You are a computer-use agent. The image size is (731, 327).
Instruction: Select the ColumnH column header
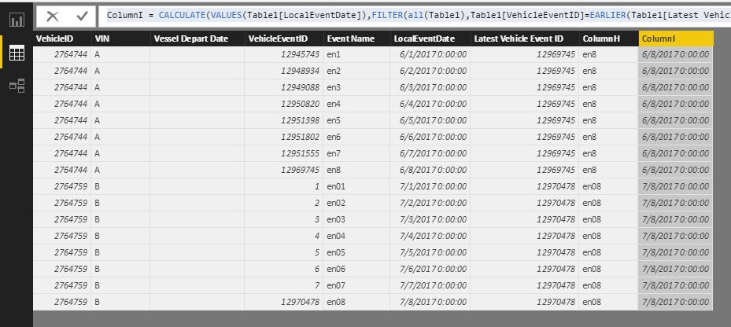pyautogui.click(x=608, y=39)
